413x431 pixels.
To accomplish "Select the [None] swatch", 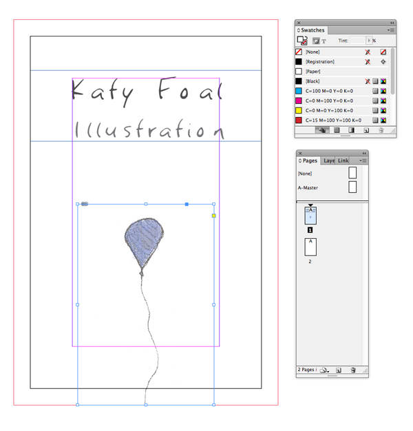I will point(342,52).
